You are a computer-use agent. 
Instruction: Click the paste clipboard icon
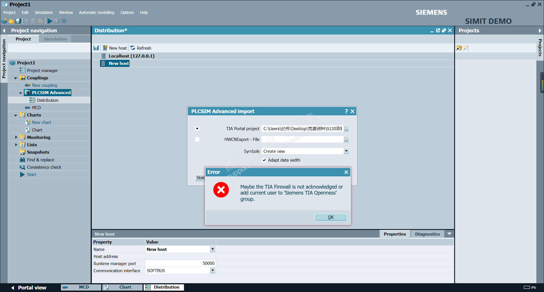tap(41, 21)
